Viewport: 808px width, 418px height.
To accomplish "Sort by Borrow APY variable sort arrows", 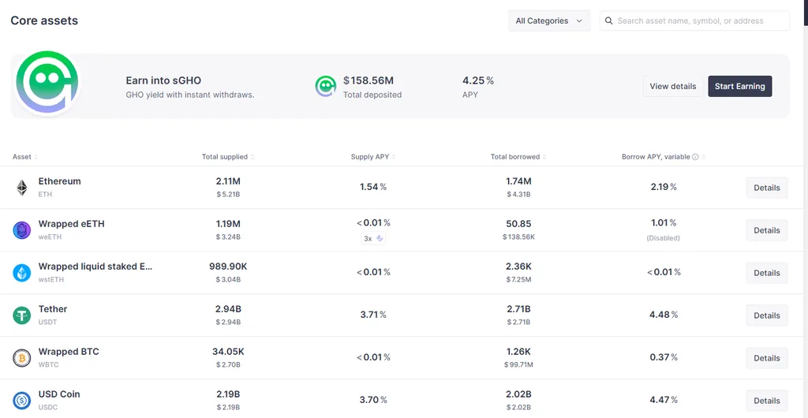I will click(703, 157).
